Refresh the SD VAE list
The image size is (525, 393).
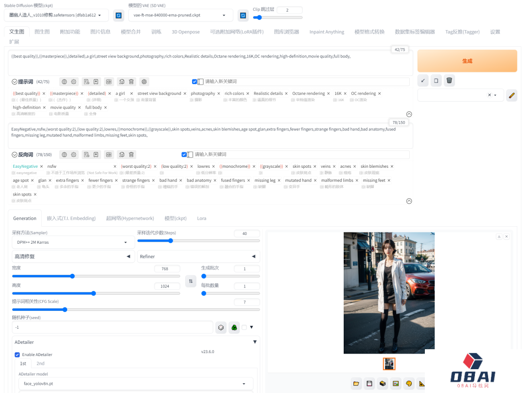click(243, 16)
